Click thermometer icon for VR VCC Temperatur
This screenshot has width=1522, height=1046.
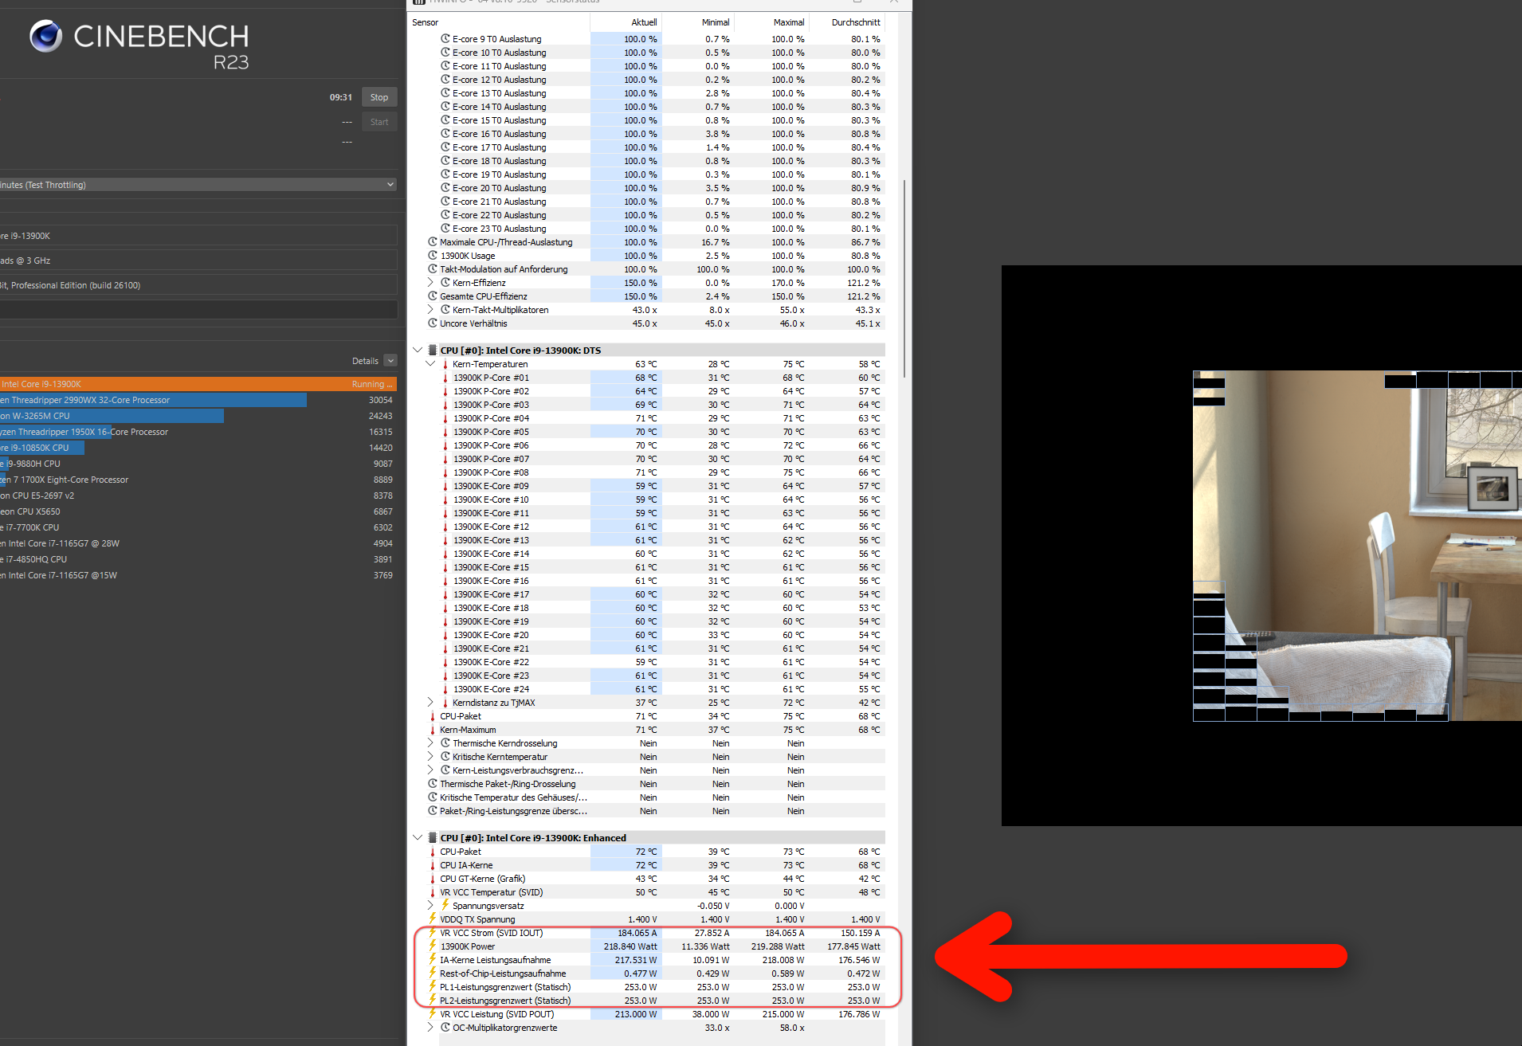pyautogui.click(x=433, y=891)
